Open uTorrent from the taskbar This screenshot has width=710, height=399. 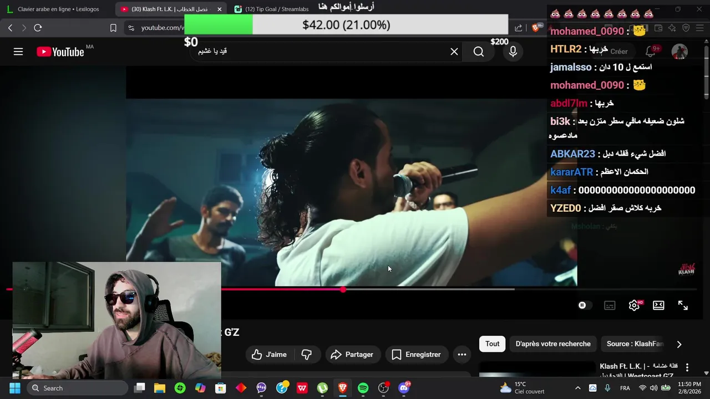322,388
